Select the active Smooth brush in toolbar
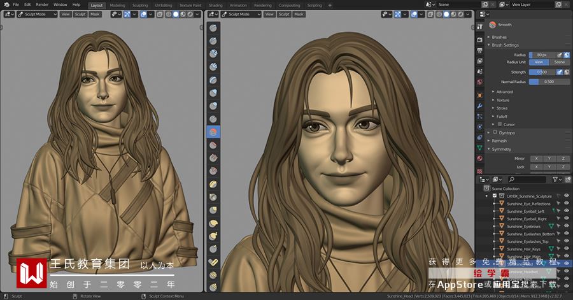573x300 pixels. pyautogui.click(x=213, y=132)
